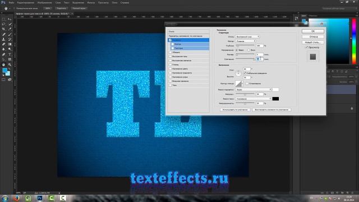Click the Новый стиль button
The width and height of the screenshot is (359, 202).
pyautogui.click(x=313, y=43)
